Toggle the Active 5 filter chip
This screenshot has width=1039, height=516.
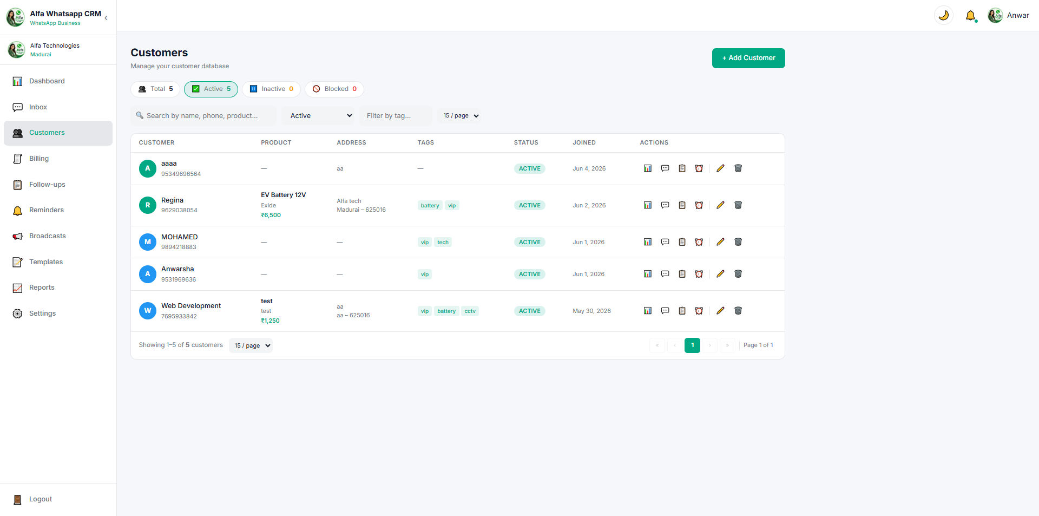[211, 89]
